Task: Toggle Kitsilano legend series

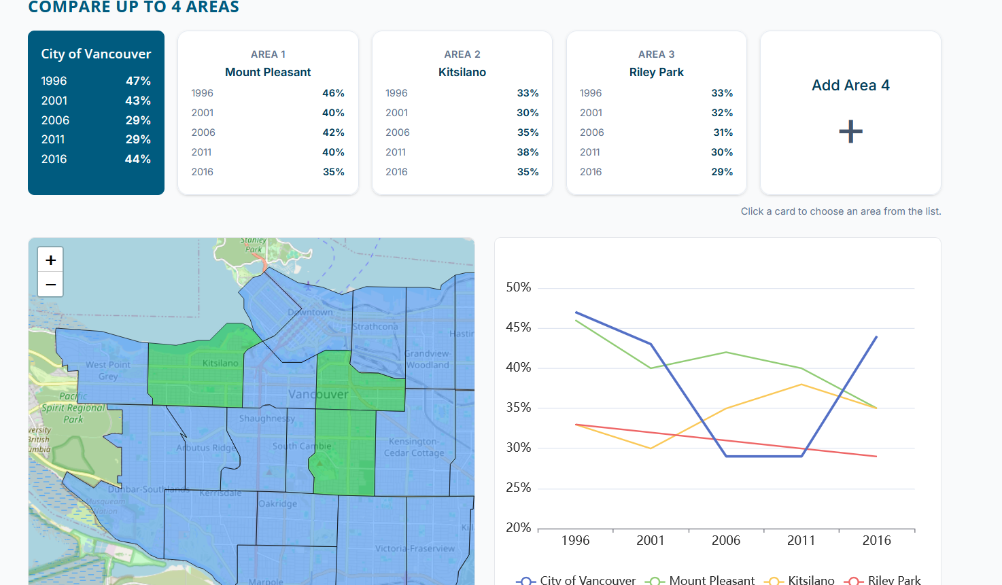Action: click(799, 580)
